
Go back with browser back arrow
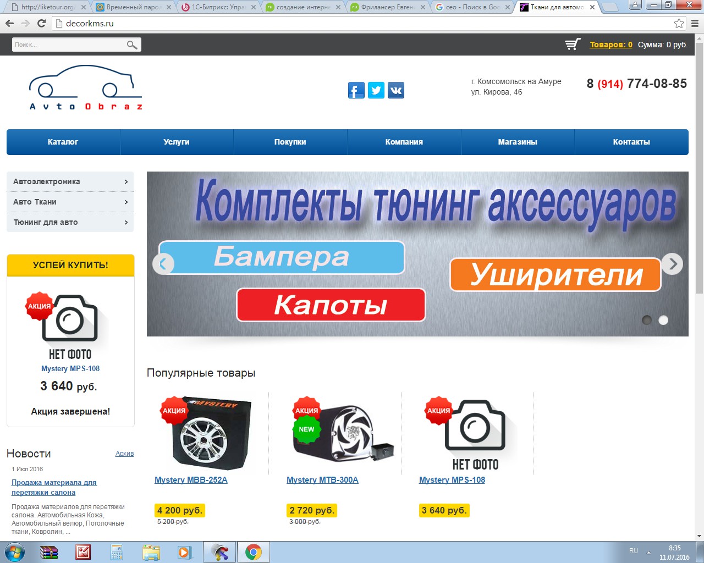(x=9, y=23)
